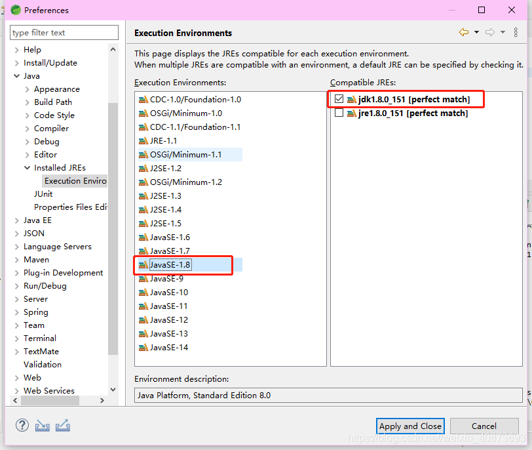Screen dimensions: 532x450
Task: Click the Cancel button
Action: point(484,426)
